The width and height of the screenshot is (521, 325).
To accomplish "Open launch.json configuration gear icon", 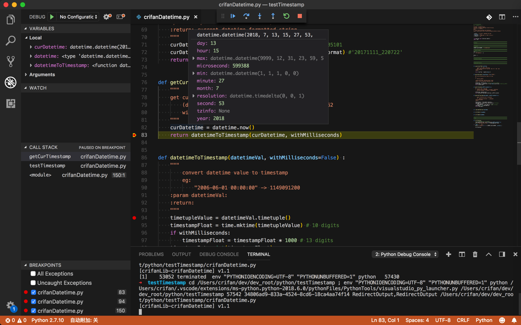I will [107, 17].
